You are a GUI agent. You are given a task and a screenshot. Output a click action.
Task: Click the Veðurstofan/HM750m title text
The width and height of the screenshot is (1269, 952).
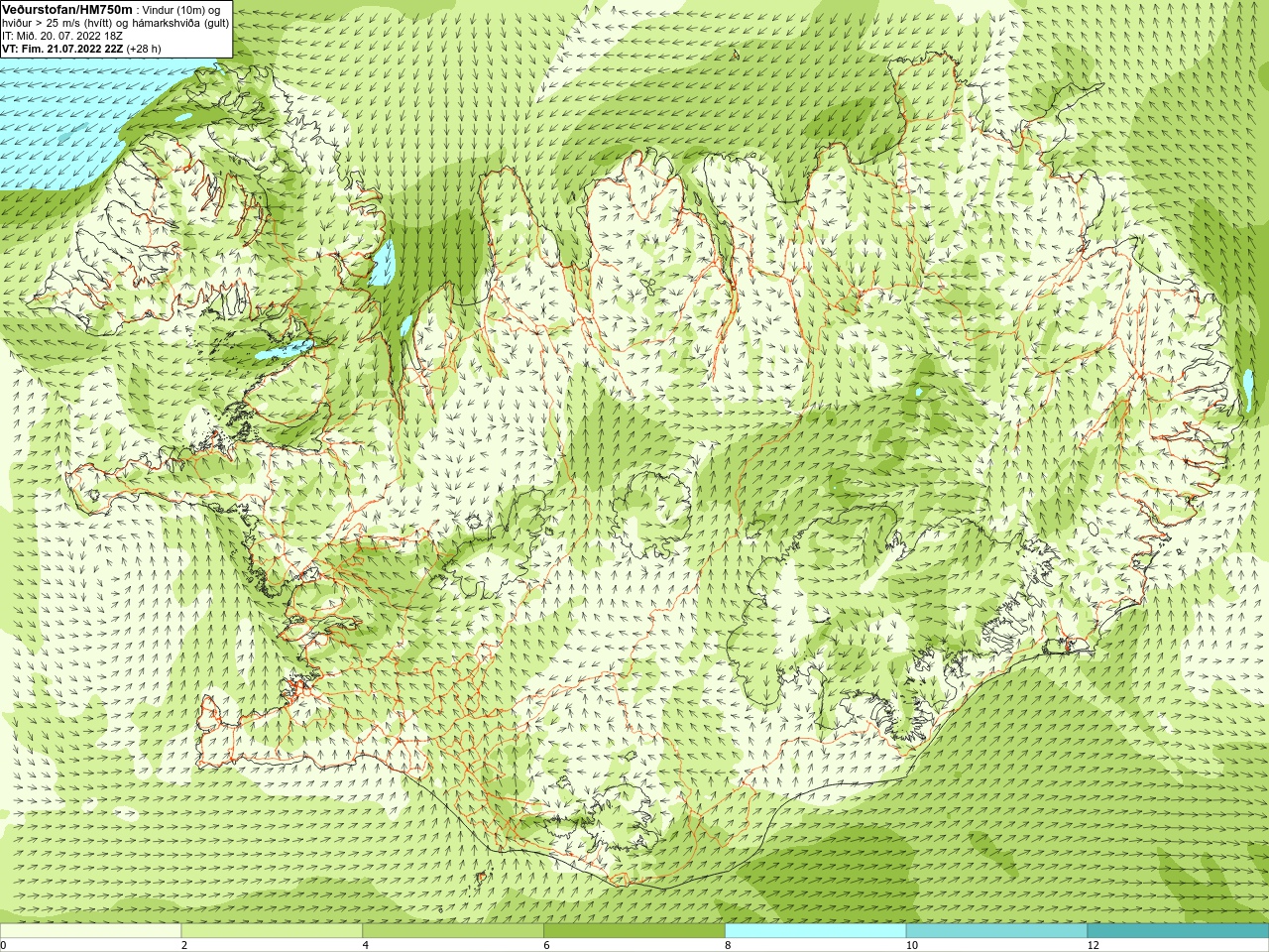pyautogui.click(x=66, y=9)
